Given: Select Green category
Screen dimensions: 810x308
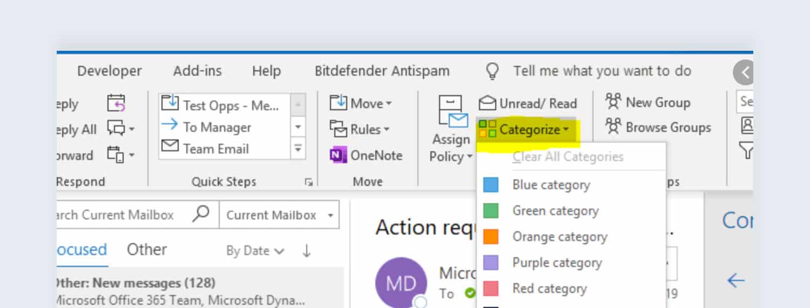Looking at the screenshot, I should (x=571, y=211).
